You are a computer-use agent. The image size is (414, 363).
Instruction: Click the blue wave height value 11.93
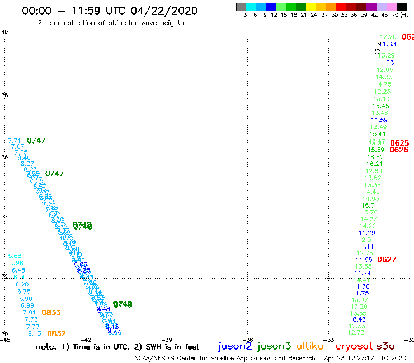[385, 63]
